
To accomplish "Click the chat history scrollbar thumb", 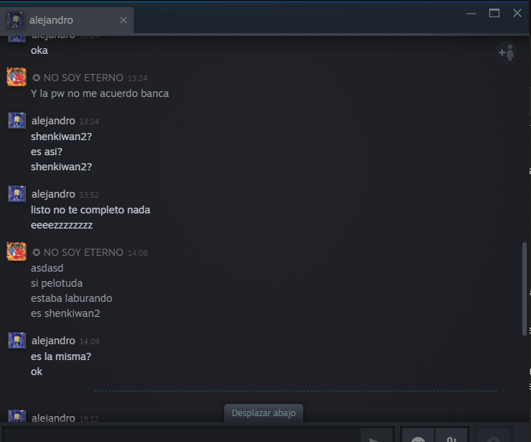I will point(525,289).
